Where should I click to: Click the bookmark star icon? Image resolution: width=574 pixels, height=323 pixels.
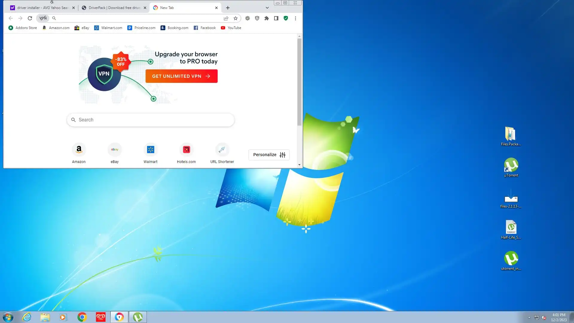(236, 18)
